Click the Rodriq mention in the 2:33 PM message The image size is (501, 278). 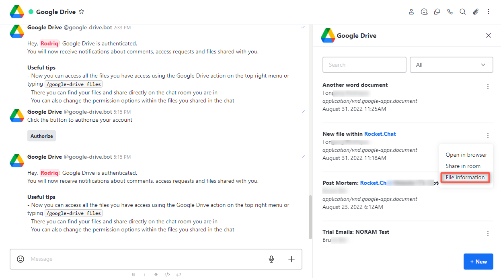49,43
